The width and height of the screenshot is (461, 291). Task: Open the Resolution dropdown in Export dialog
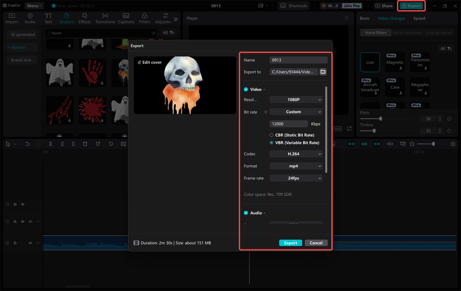point(296,100)
